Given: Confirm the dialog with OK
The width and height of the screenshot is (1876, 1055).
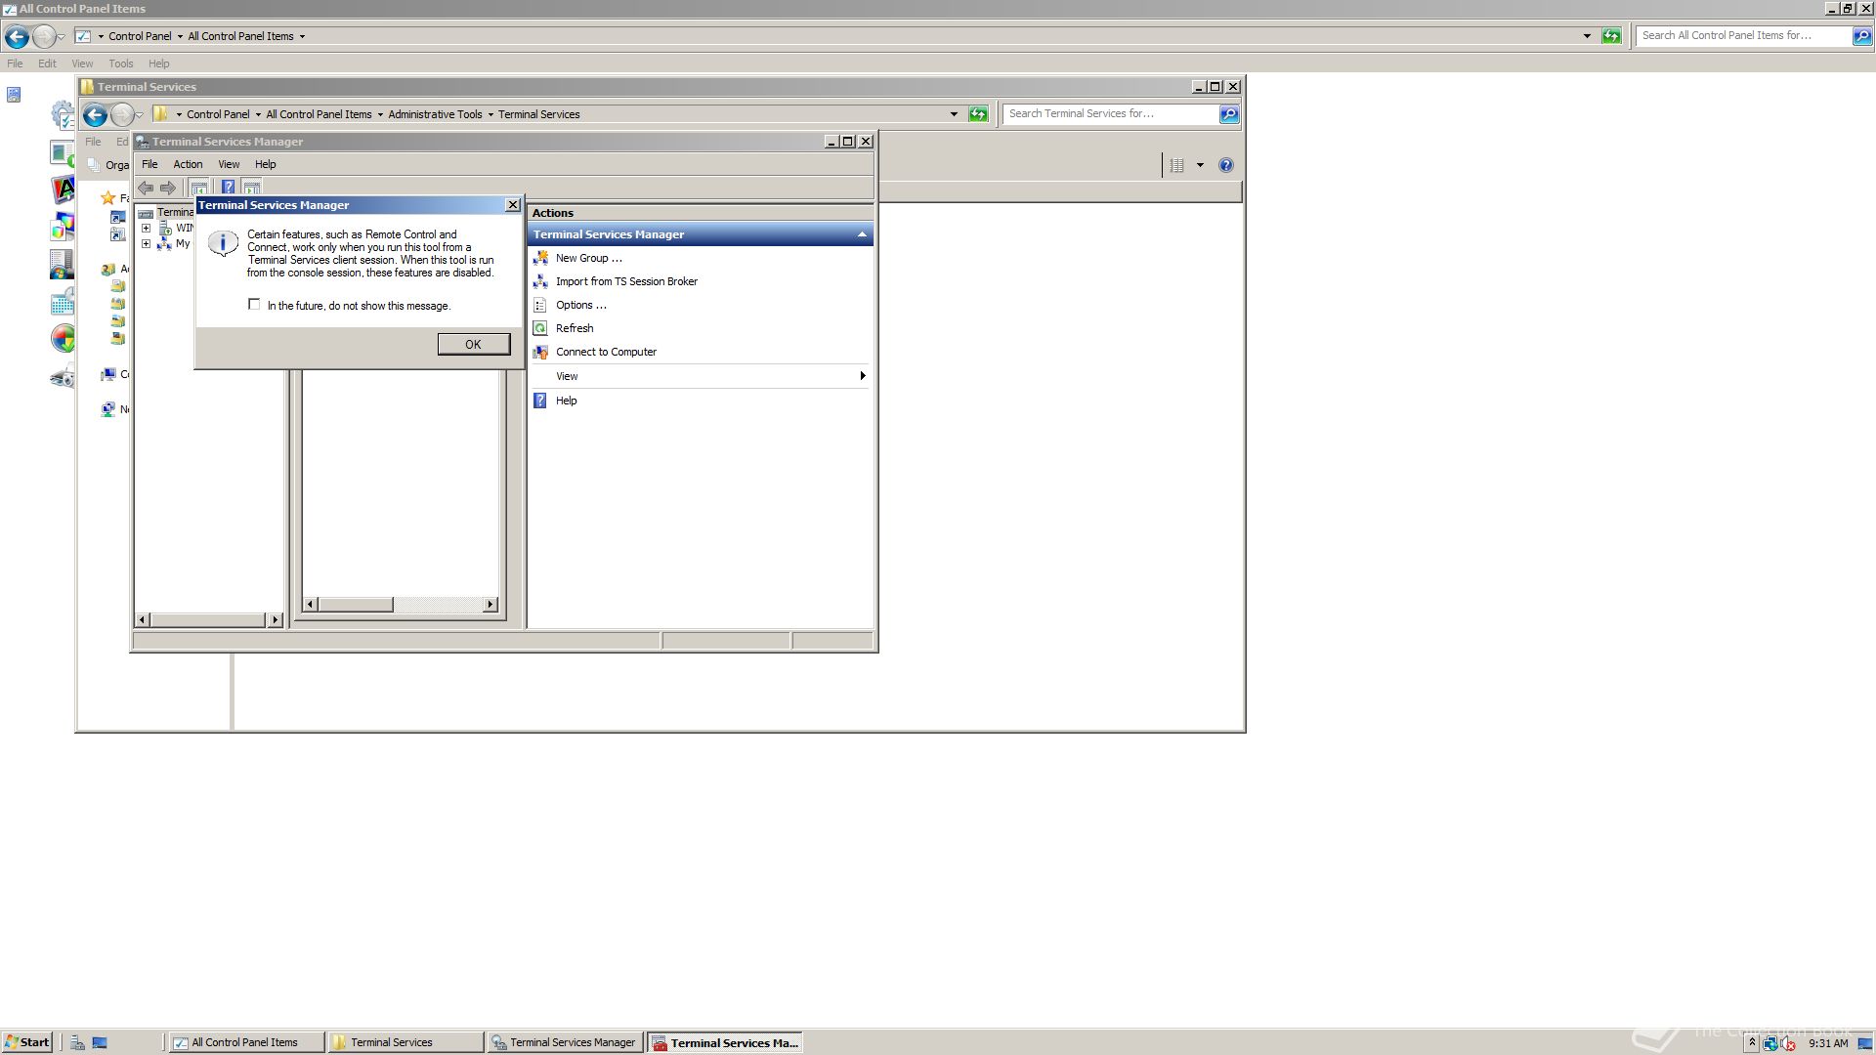Looking at the screenshot, I should [x=474, y=344].
